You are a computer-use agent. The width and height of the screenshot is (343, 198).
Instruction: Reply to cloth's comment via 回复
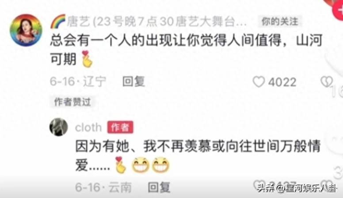pyautogui.click(x=159, y=187)
